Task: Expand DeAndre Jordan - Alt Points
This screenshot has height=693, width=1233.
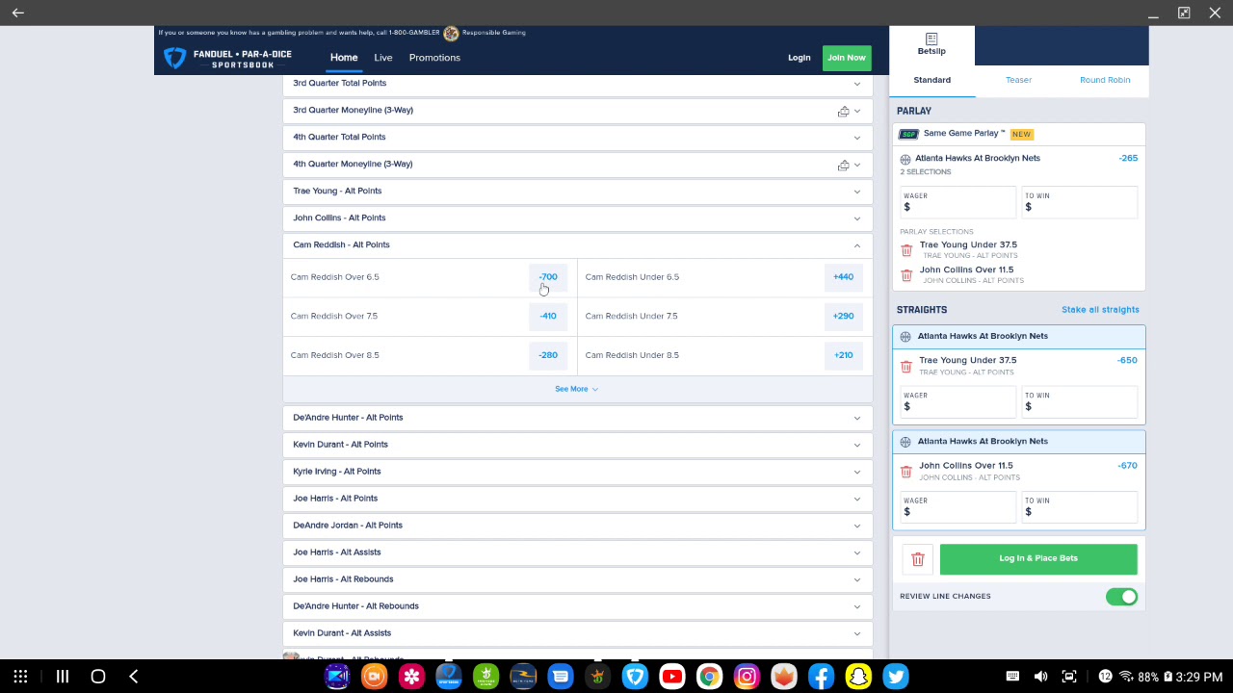Action: 577,526
